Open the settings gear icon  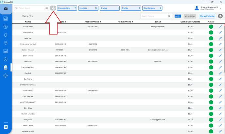point(6,75)
